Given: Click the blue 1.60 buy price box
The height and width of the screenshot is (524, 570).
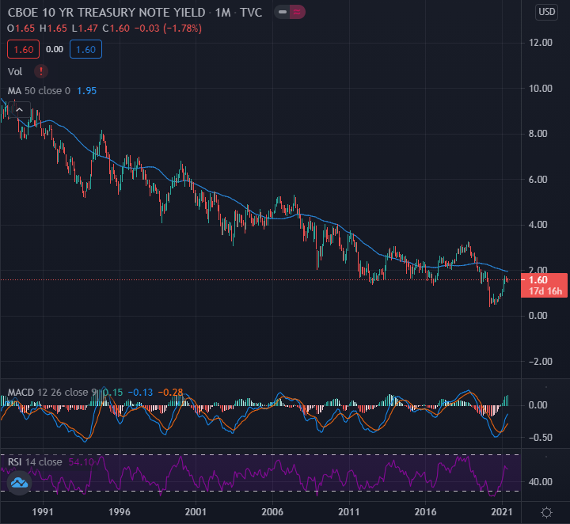Looking at the screenshot, I should click(85, 49).
